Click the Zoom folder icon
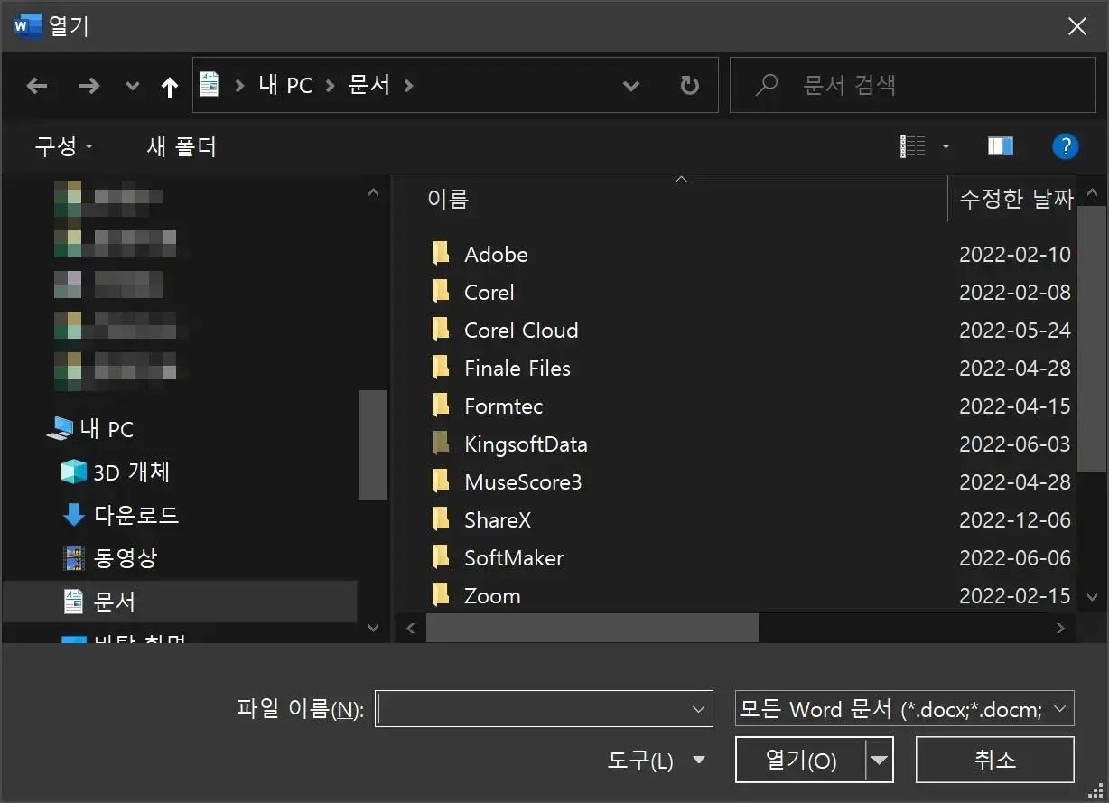 (x=441, y=595)
